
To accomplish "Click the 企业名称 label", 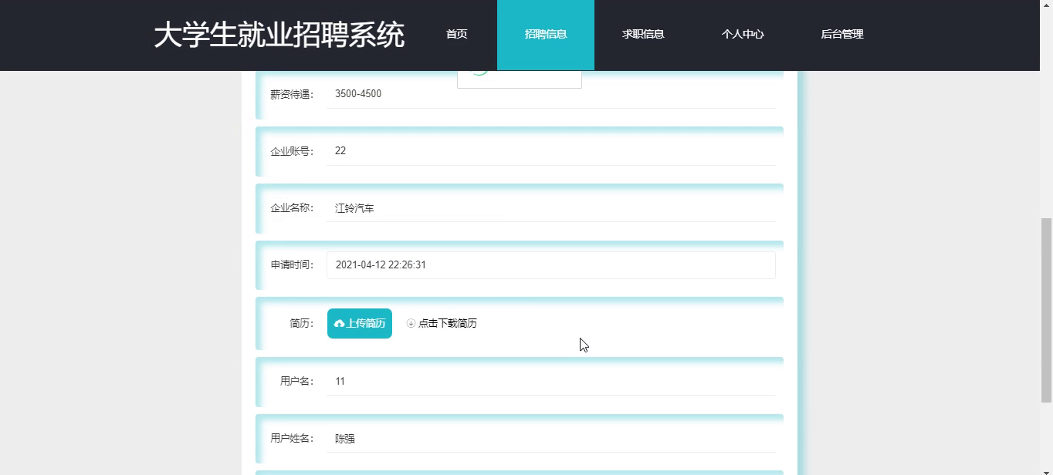I will (x=292, y=208).
